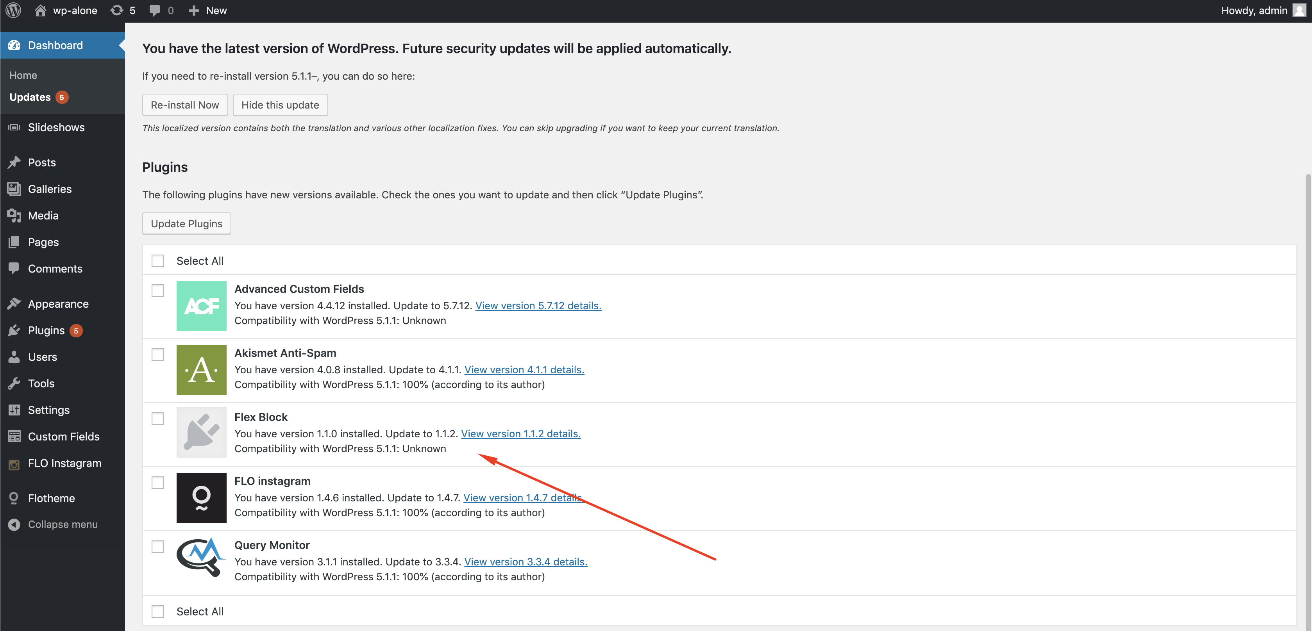
Task: Click the Flex Block plug placeholder icon
Action: click(202, 433)
